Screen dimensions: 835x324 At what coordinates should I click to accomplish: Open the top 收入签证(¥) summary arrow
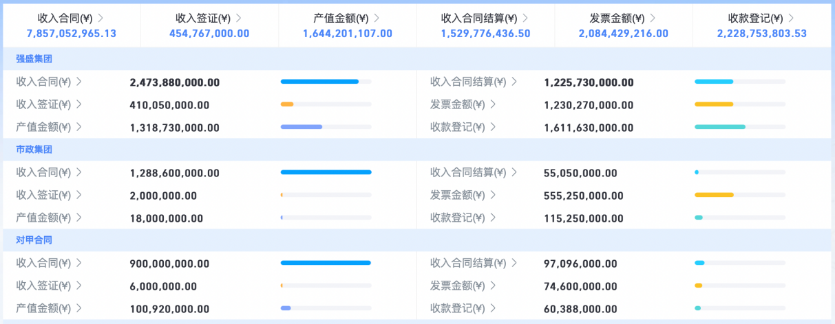tap(239, 18)
